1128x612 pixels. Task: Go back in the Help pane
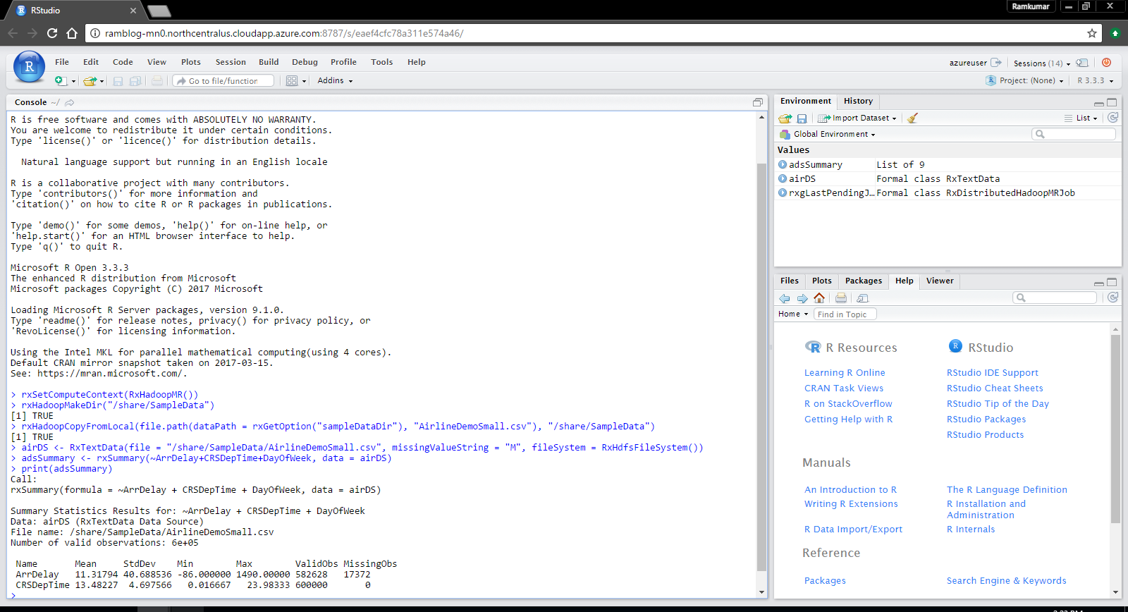pyautogui.click(x=785, y=298)
